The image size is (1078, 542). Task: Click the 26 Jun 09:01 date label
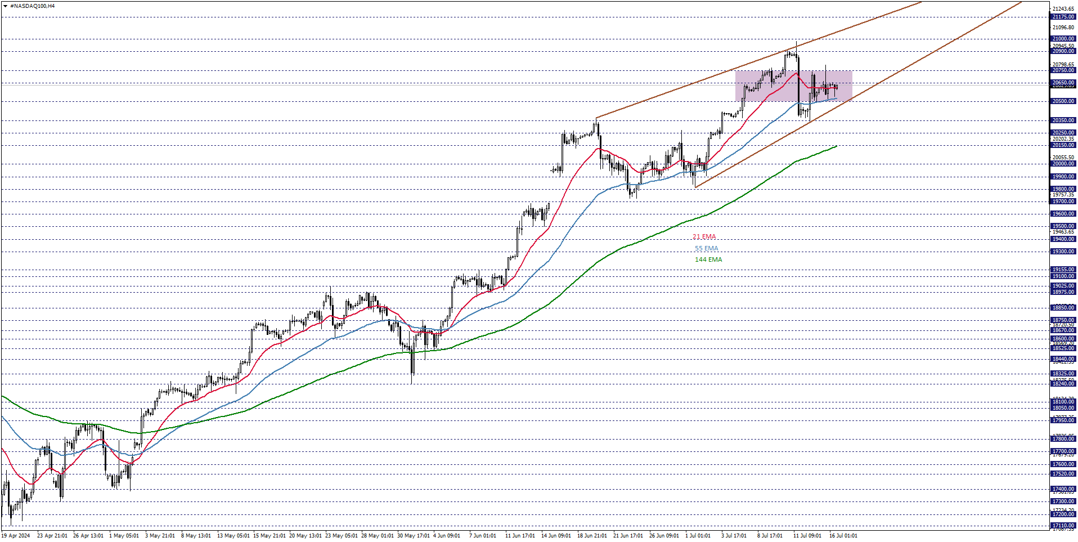pos(664,536)
